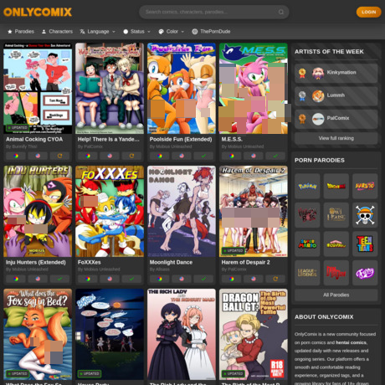The image size is (385, 385).
Task: Open the Parodies menu item
Action: point(21,32)
